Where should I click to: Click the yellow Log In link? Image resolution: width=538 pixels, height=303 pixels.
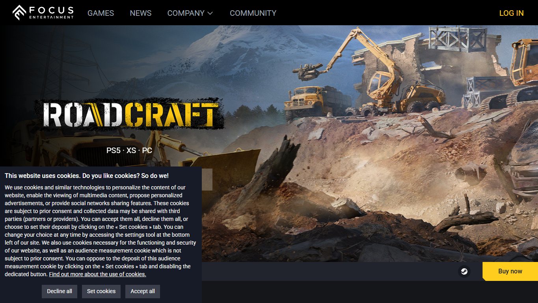coord(511,13)
